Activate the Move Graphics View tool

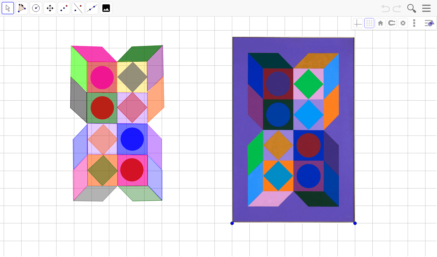tap(50, 8)
